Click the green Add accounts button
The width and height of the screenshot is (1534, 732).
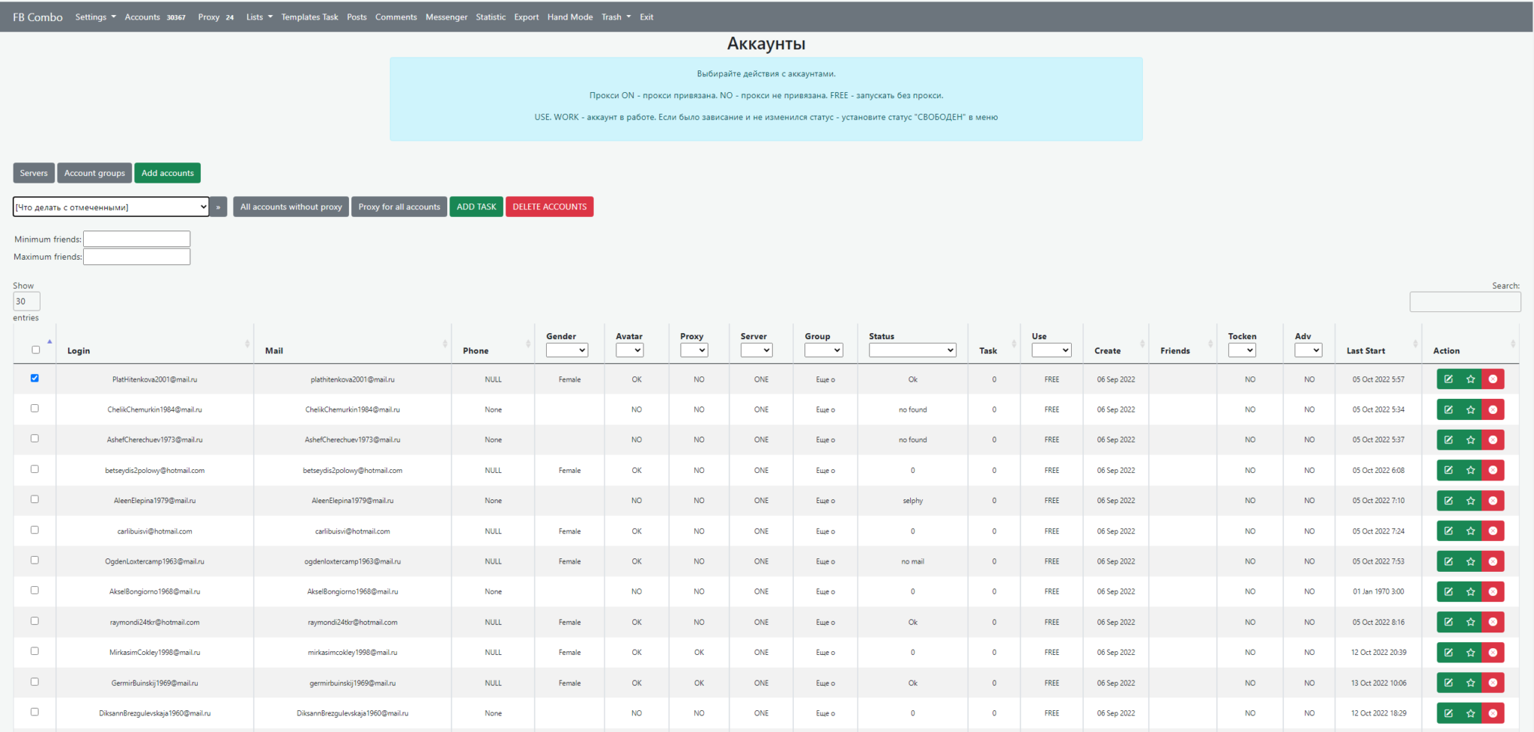pos(167,173)
